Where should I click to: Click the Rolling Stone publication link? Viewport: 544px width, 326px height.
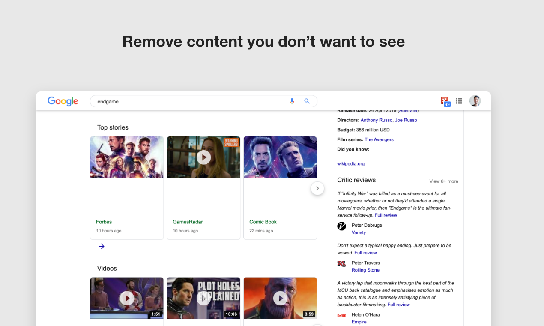[x=365, y=270]
